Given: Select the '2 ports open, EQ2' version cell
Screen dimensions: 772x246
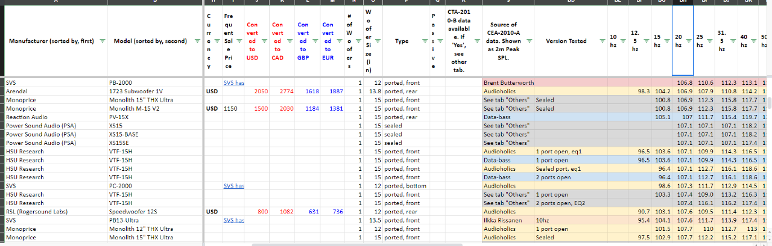Looking at the screenshot, I should [571, 203].
